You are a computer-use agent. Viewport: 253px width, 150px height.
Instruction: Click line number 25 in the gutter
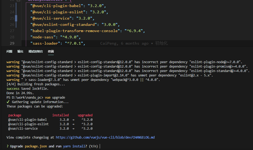click(12, 18)
